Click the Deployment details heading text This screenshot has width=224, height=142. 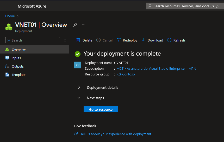point(102,87)
